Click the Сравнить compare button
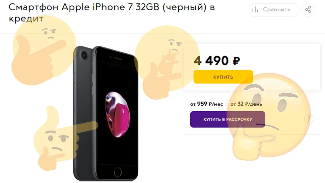 point(274,10)
